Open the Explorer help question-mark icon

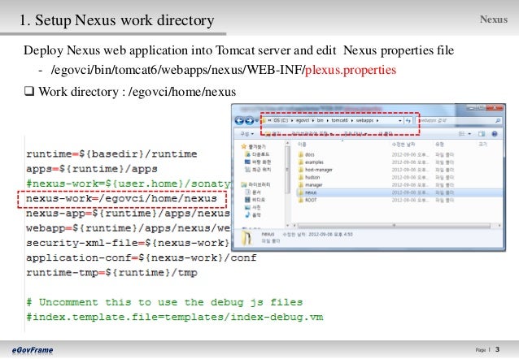[x=495, y=133]
